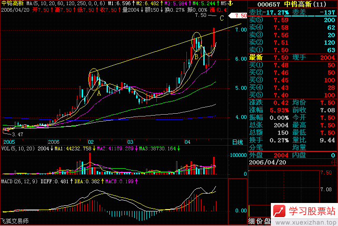The width and height of the screenshot is (338, 226).
Task: Click the 飞狐交易师 software label
Action: pyautogui.click(x=15, y=221)
